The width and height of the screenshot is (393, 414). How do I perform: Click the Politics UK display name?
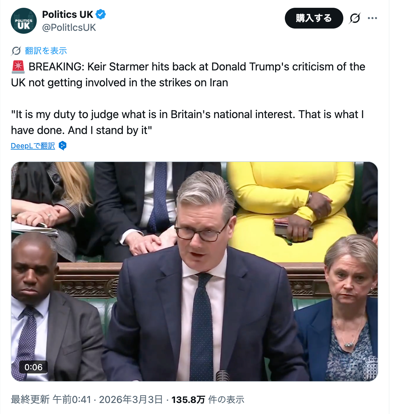pos(68,15)
